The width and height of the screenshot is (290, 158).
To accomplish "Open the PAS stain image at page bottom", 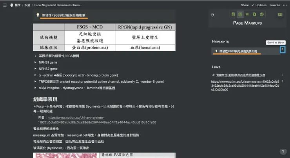I will click(66, 155).
